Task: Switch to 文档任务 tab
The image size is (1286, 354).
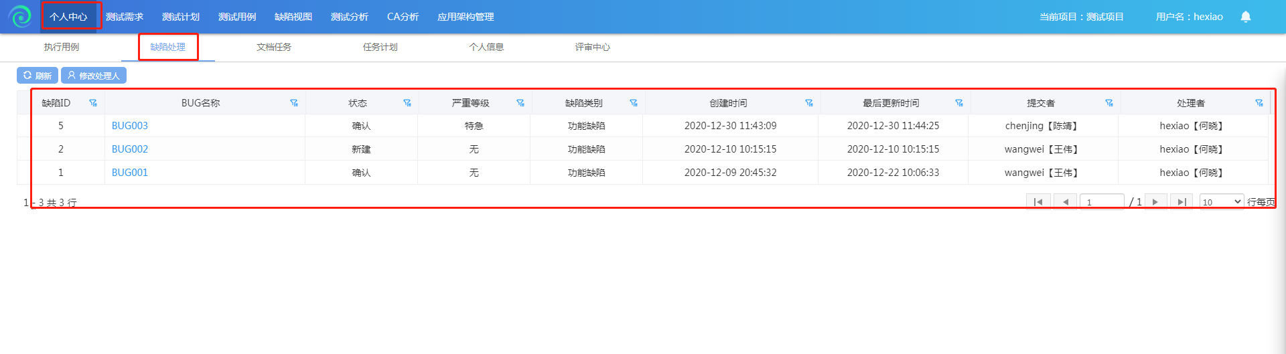Action: (274, 47)
